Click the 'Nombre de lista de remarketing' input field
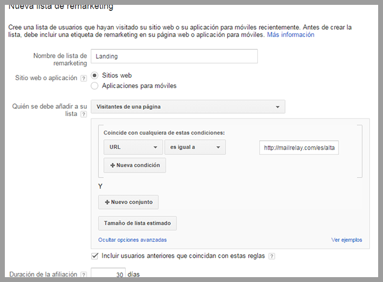Image resolution: width=383 pixels, height=282 pixels. coord(174,57)
